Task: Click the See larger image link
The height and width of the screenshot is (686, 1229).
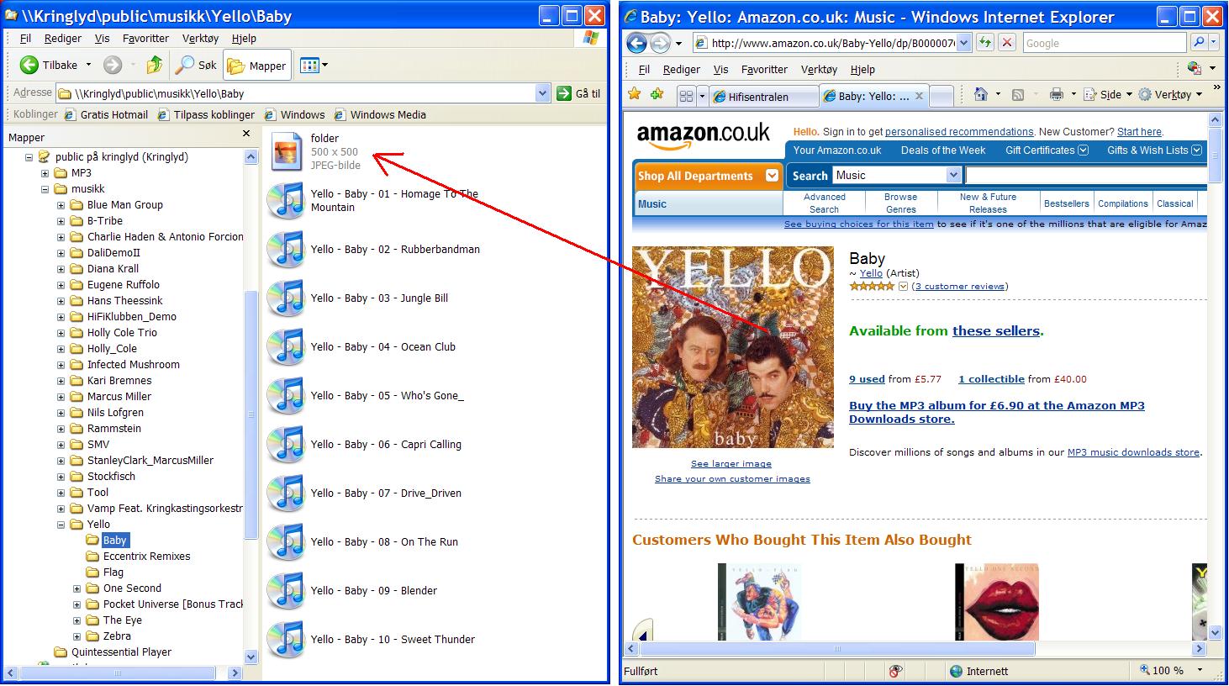Action: point(731,464)
